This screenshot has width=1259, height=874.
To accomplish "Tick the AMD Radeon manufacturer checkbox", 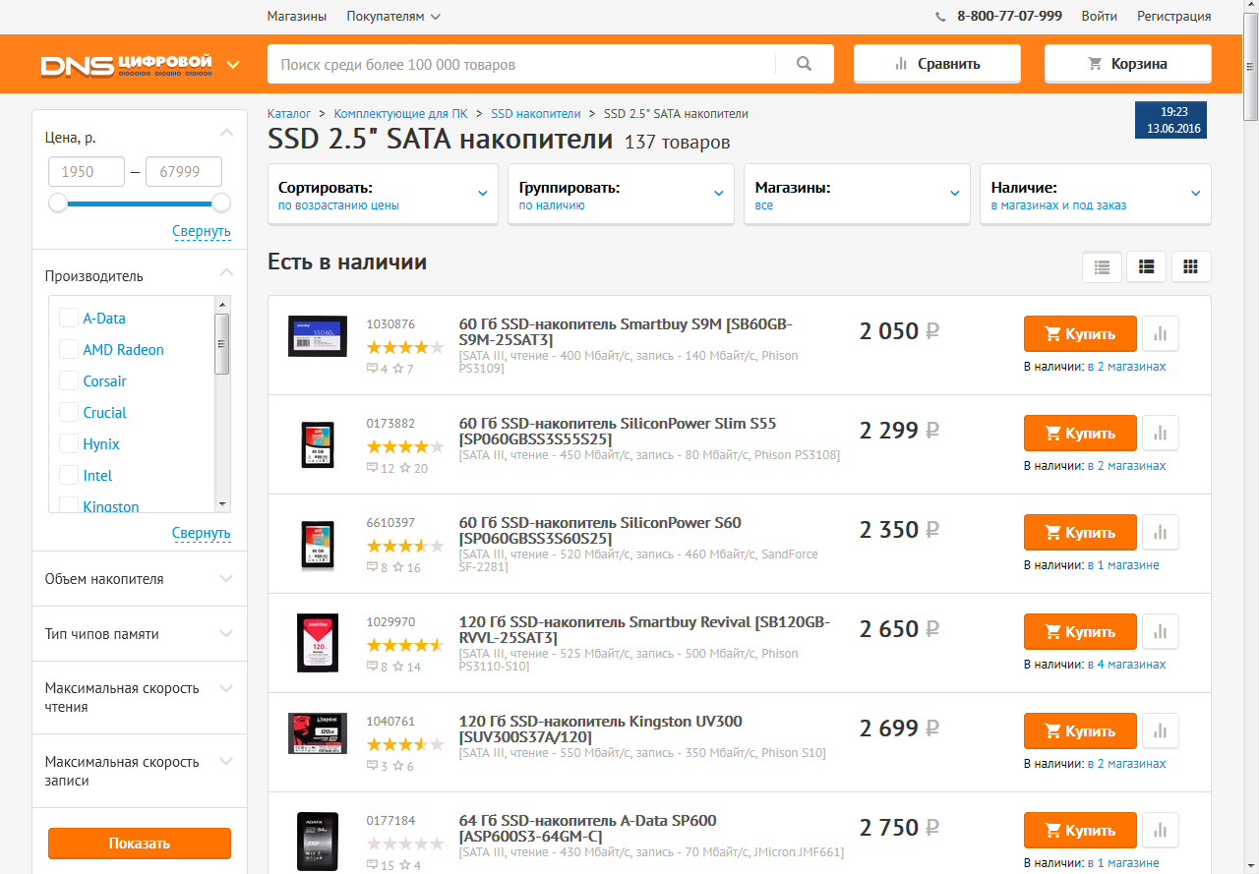I will click(69, 349).
